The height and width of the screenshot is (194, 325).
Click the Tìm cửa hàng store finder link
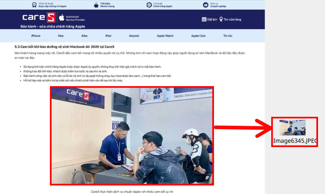[232, 19]
